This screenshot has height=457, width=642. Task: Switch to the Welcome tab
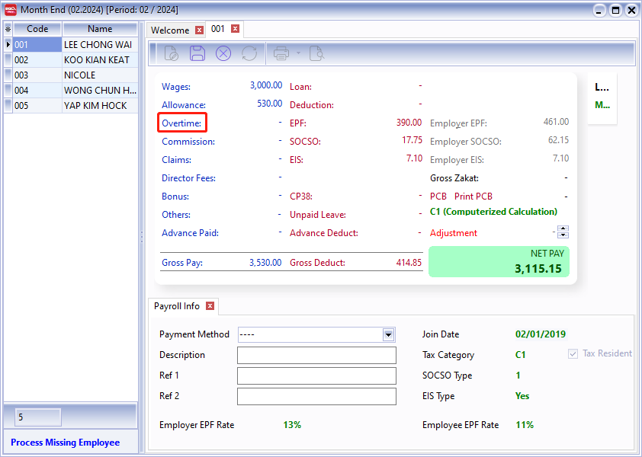pos(170,30)
